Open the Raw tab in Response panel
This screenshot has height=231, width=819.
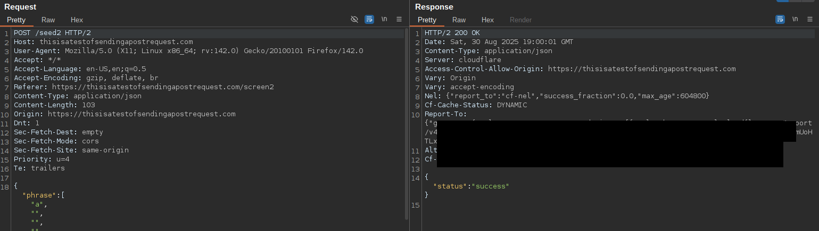pos(459,20)
